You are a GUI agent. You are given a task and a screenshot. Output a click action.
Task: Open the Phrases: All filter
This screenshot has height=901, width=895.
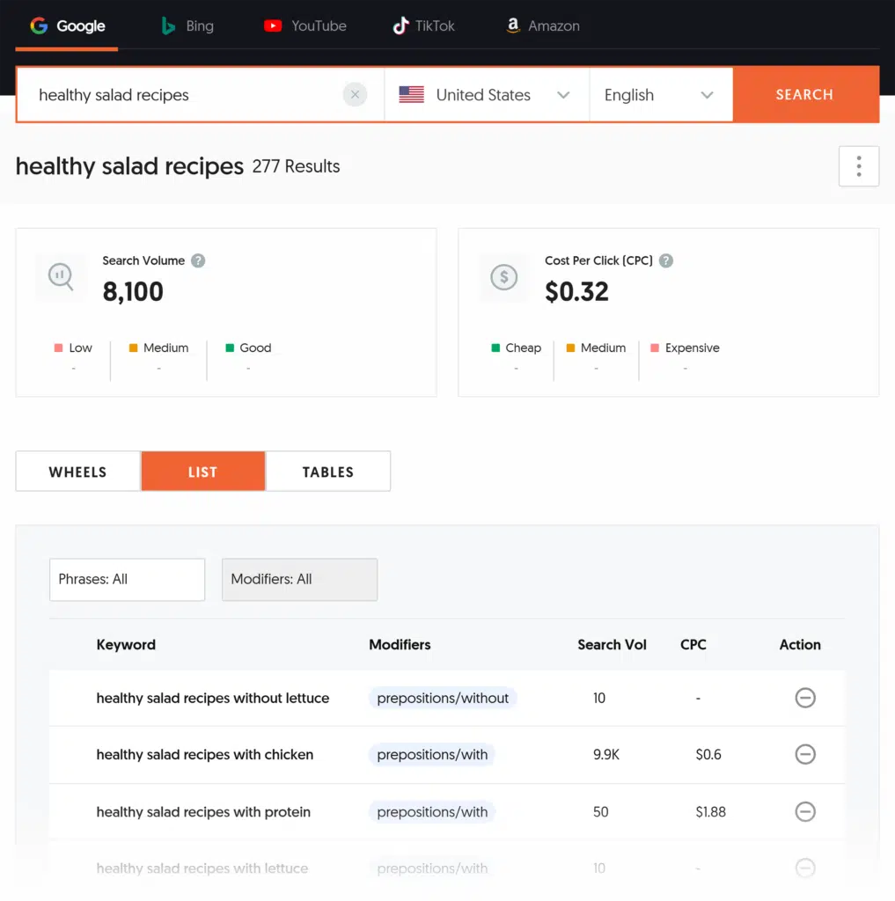(x=127, y=580)
